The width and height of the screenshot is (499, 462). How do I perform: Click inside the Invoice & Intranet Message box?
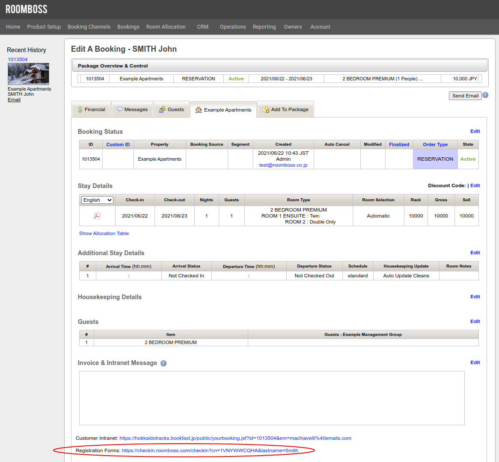click(x=272, y=398)
